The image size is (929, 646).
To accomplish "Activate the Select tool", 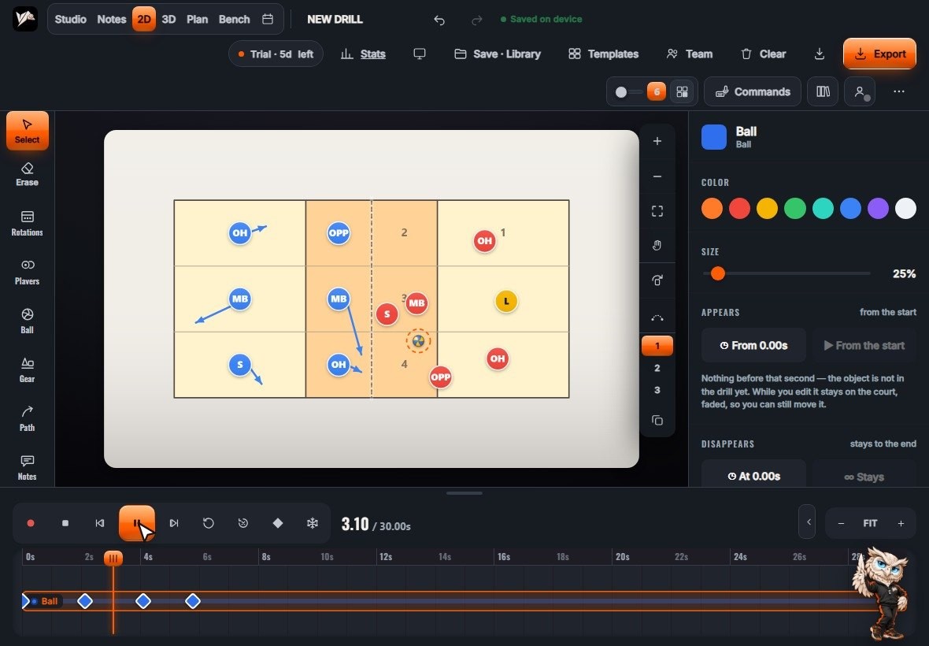I will 28,131.
